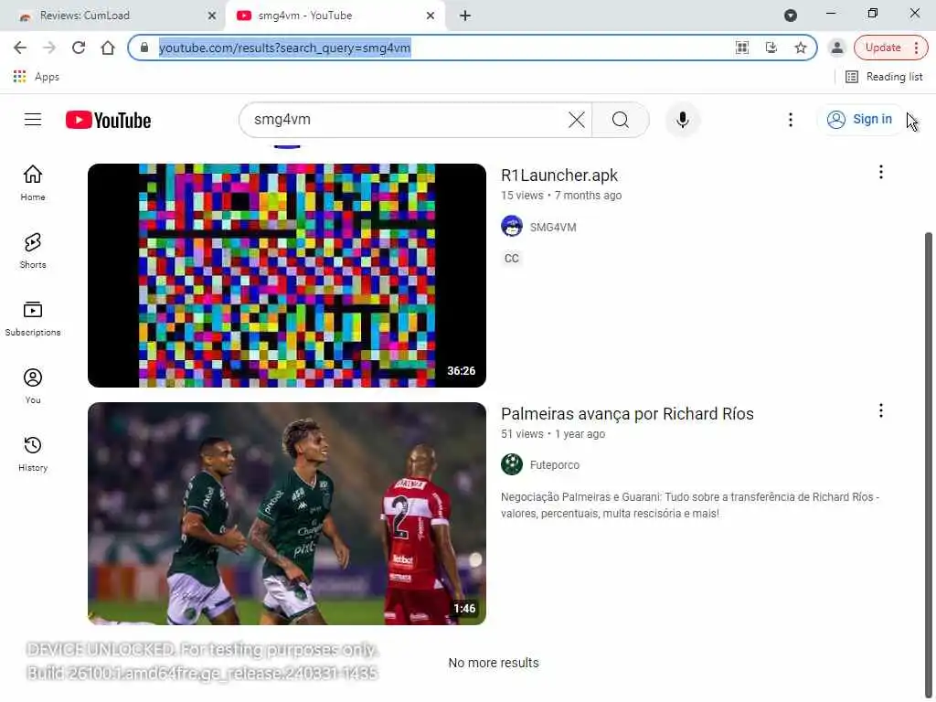Open the Chrome profile avatar
This screenshot has width=936, height=702.
pos(837,48)
